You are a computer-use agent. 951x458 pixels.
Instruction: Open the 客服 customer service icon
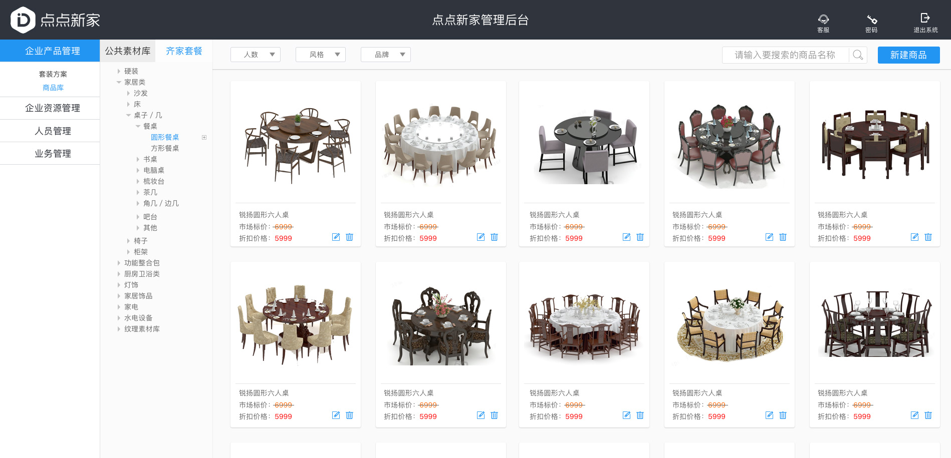pyautogui.click(x=823, y=19)
